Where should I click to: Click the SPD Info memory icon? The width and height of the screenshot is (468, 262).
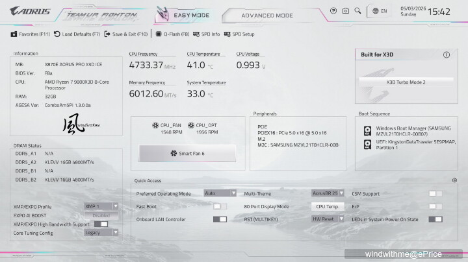(196, 34)
